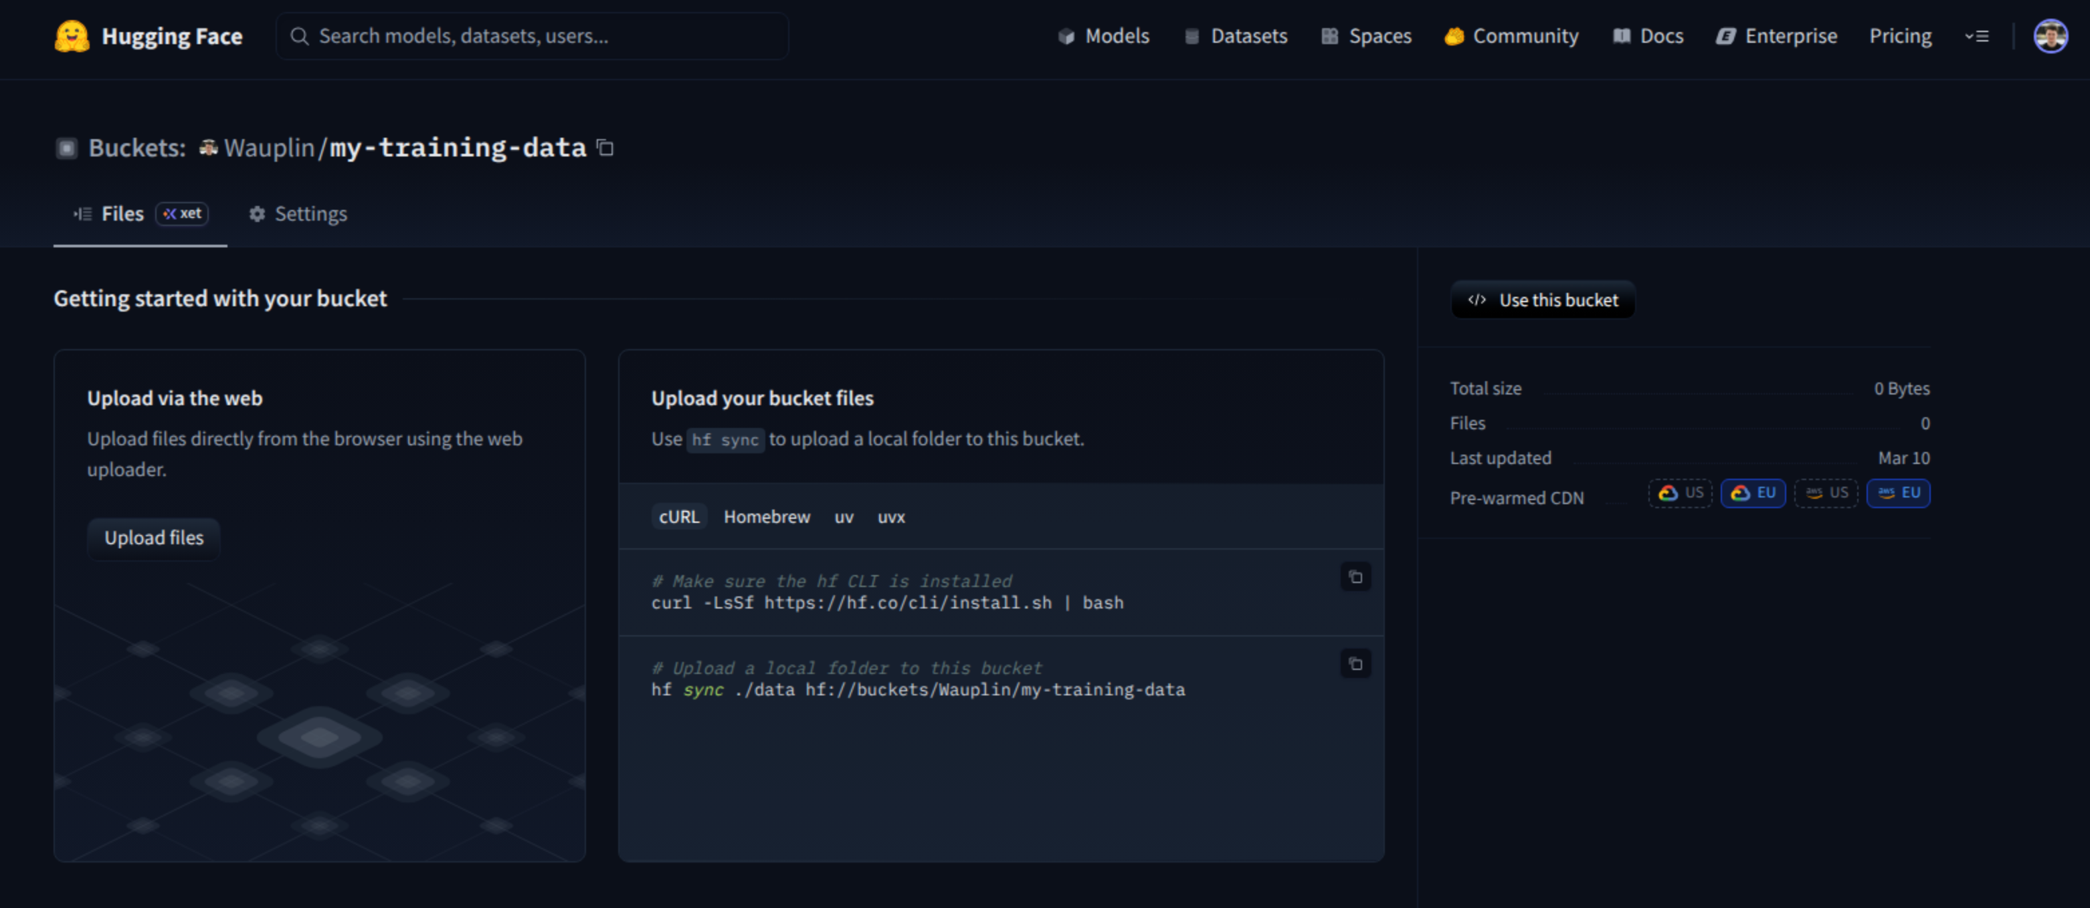2090x908 pixels.
Task: Expand the additional navigation menu dropdown
Action: click(1976, 37)
